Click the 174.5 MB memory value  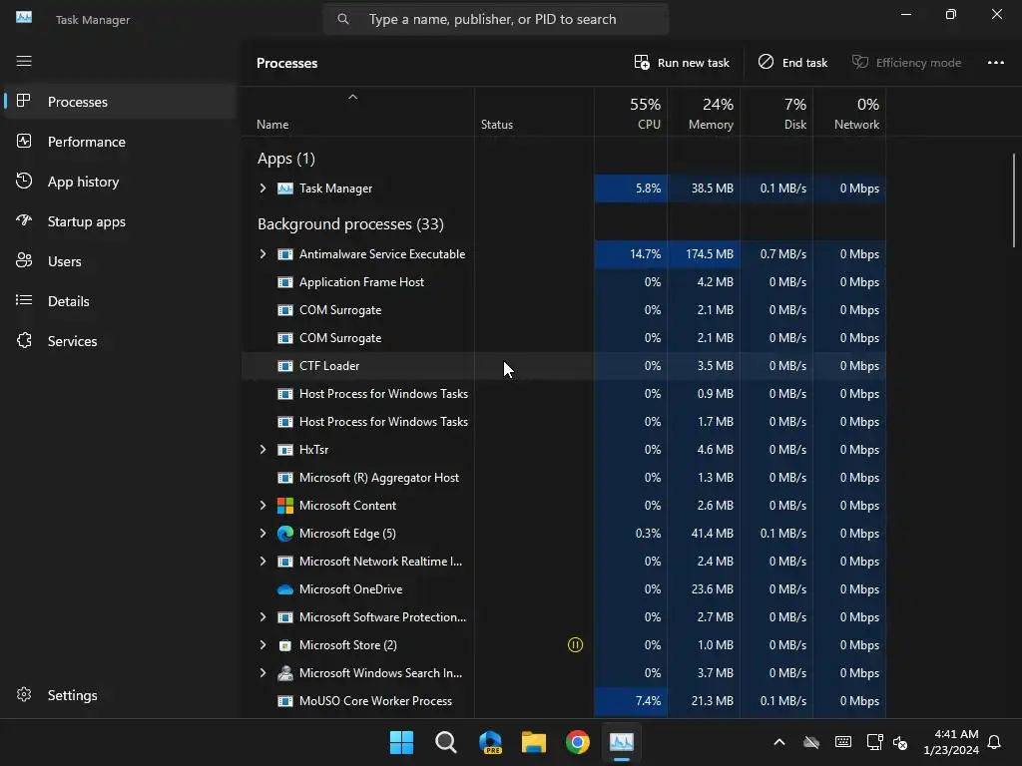(x=710, y=254)
